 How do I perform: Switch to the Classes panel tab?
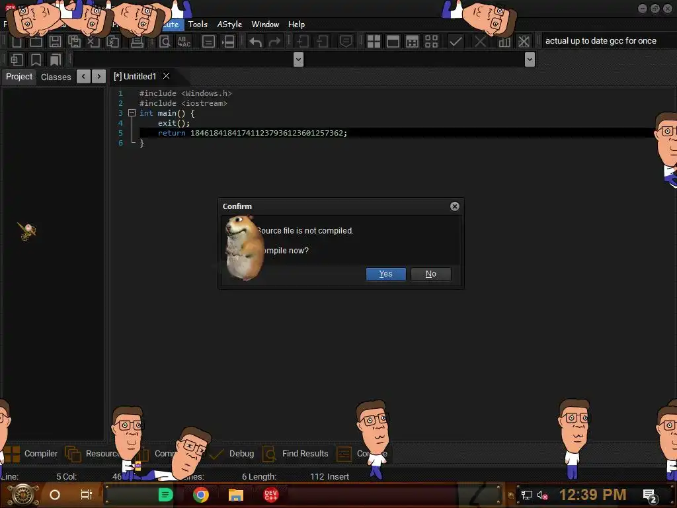tap(56, 77)
